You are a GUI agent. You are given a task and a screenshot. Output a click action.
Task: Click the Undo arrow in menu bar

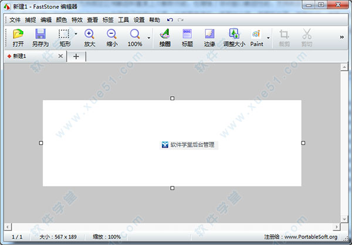[170, 20]
